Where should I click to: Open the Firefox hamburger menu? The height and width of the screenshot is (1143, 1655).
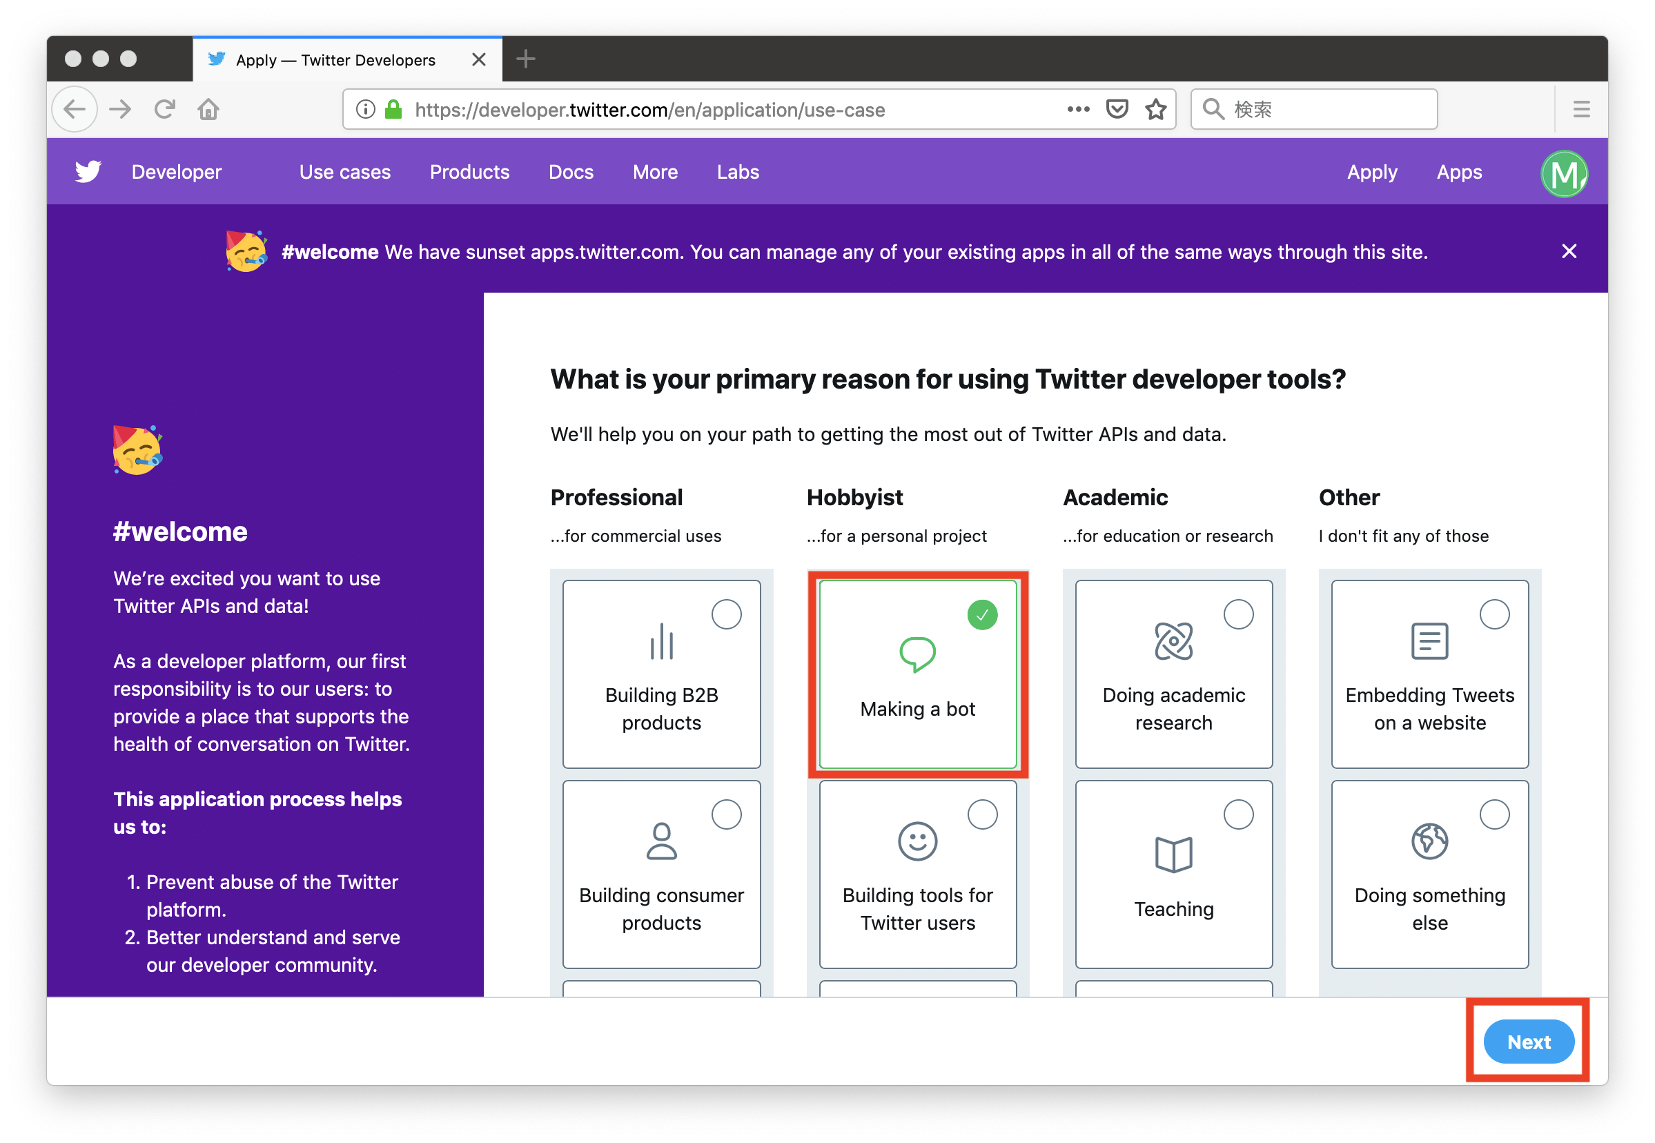point(1581,110)
